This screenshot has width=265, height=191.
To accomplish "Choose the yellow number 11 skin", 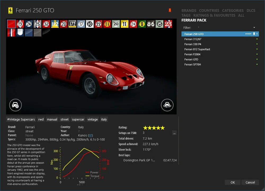I will pyautogui.click(x=125, y=24).
